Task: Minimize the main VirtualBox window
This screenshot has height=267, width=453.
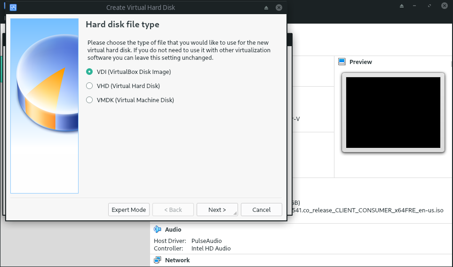Action: point(415,6)
